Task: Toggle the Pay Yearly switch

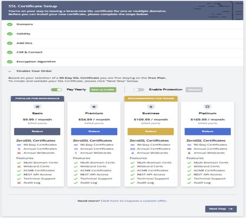Action: (56, 90)
